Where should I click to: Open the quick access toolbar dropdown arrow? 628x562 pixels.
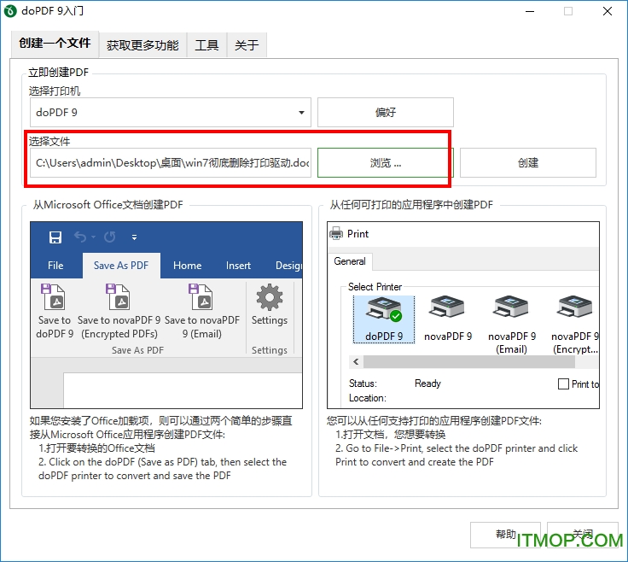pyautogui.click(x=134, y=237)
